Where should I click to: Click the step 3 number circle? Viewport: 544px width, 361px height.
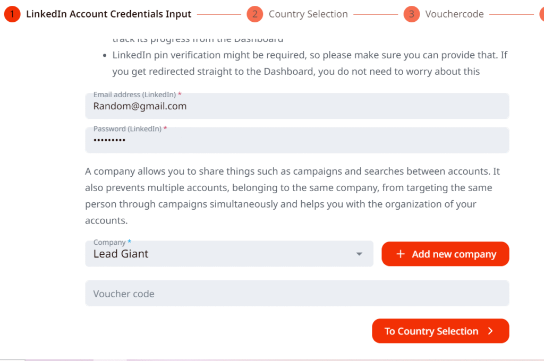(411, 14)
